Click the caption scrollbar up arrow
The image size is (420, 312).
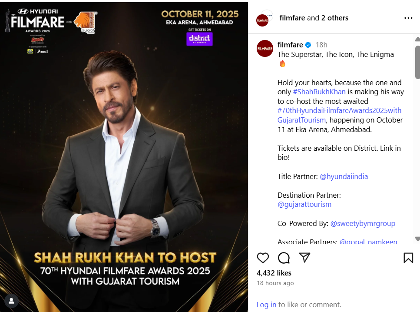(x=417, y=39)
